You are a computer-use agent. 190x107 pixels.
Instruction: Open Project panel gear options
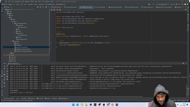point(46,7)
